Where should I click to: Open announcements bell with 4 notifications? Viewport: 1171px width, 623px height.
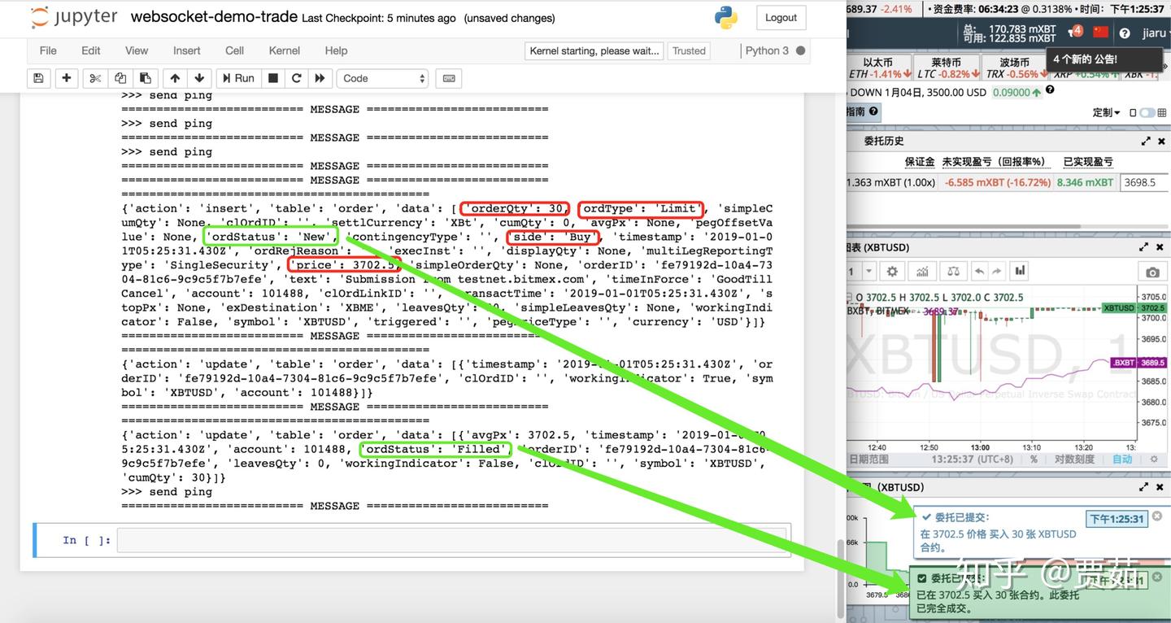(x=1075, y=33)
